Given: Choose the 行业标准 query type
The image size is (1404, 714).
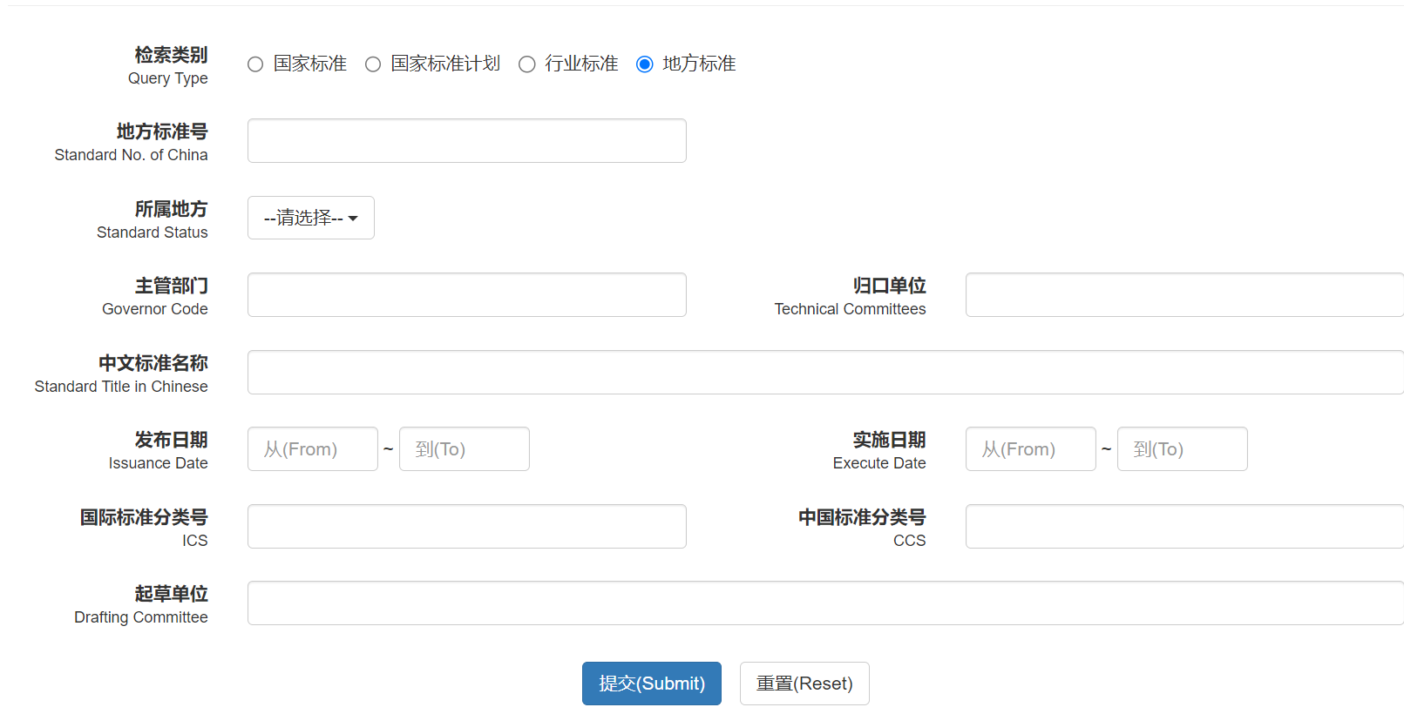Looking at the screenshot, I should [x=526, y=64].
